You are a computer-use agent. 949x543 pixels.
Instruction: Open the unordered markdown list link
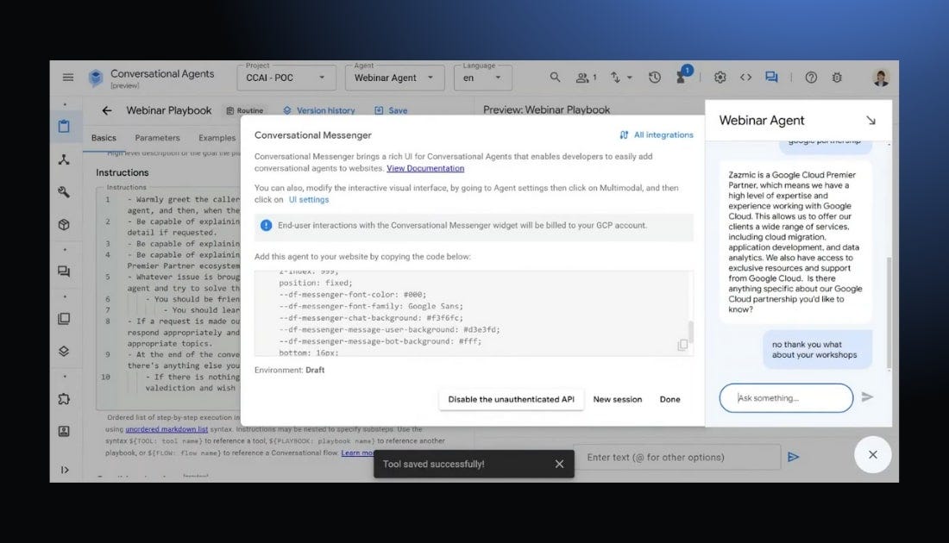click(167, 429)
